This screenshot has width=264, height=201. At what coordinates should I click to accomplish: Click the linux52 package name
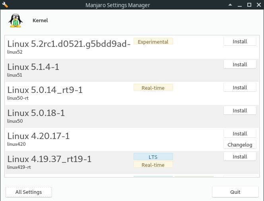point(15,52)
